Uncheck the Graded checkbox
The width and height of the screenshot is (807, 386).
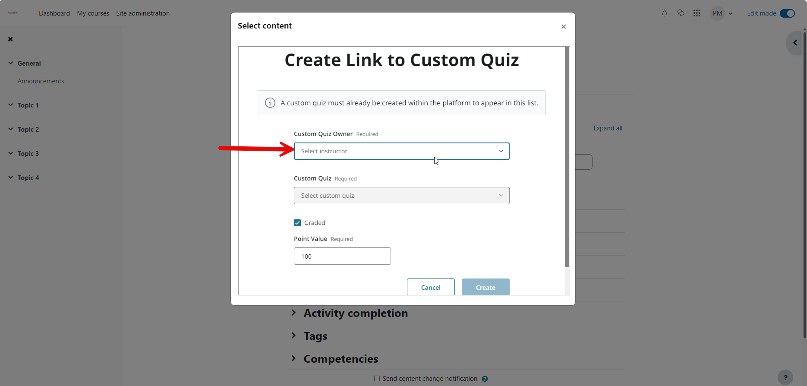(x=297, y=223)
